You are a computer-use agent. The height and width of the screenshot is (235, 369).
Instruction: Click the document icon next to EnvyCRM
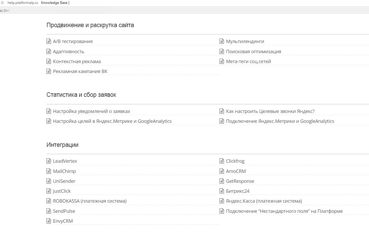click(49, 221)
